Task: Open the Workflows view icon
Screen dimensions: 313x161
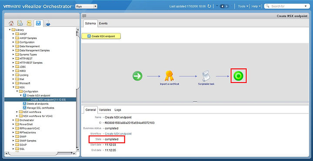Action: (38, 23)
